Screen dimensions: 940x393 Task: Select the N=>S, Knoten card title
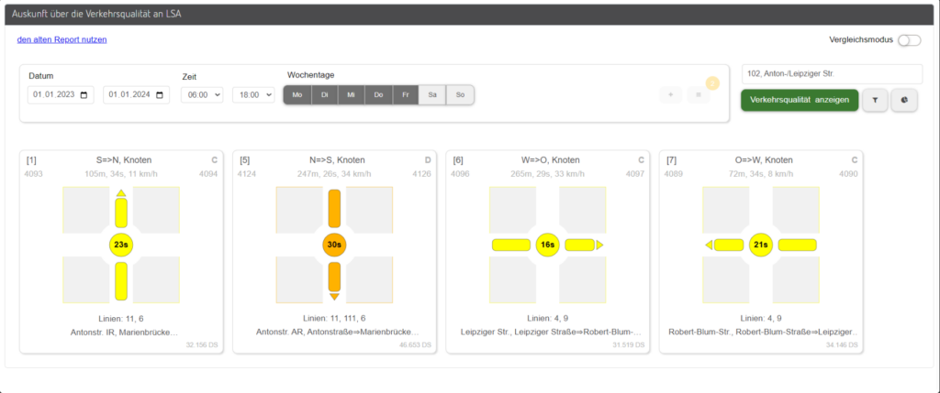pos(337,160)
